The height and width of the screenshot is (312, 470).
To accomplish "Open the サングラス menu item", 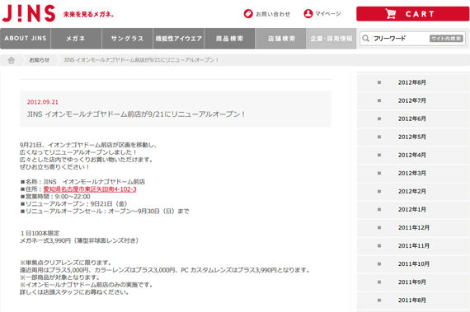I will pos(127,39).
